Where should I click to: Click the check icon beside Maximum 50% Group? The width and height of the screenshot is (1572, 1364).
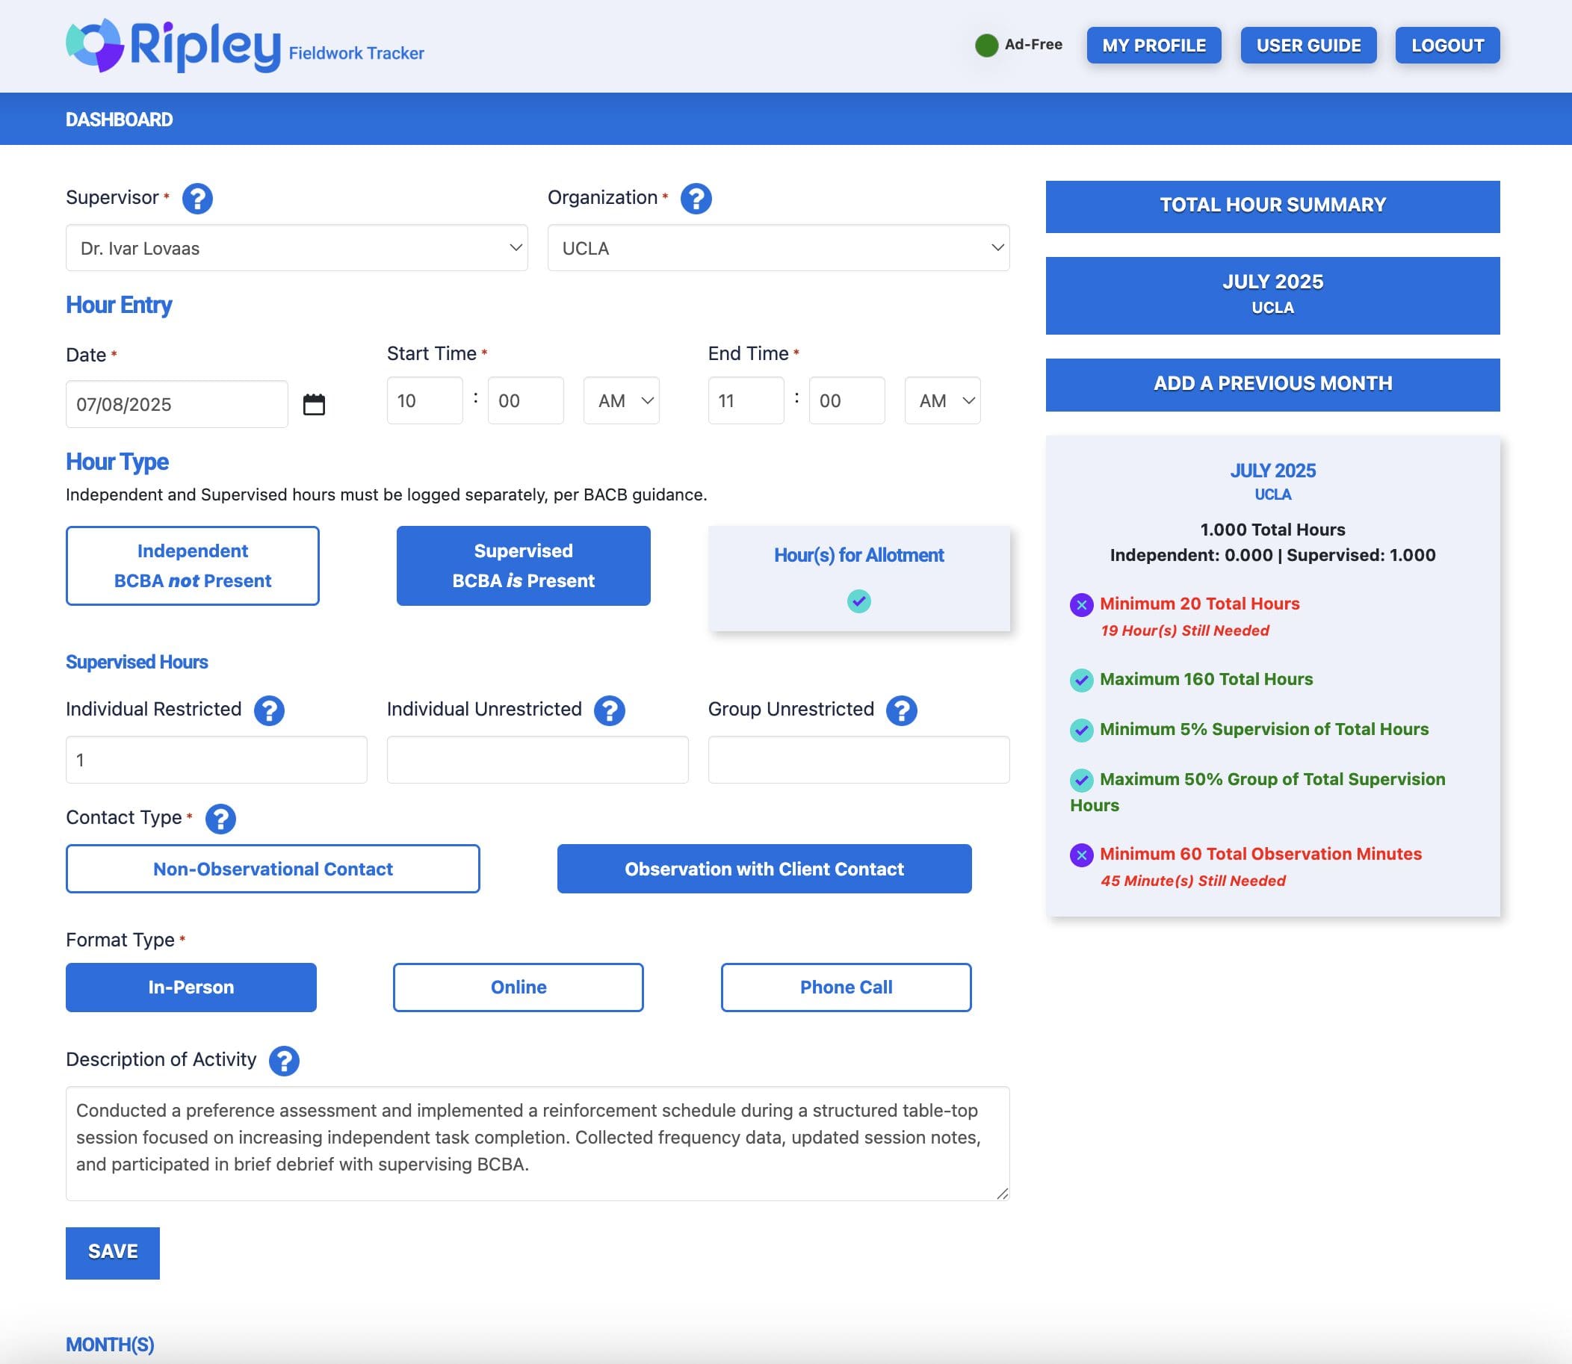pos(1081,780)
